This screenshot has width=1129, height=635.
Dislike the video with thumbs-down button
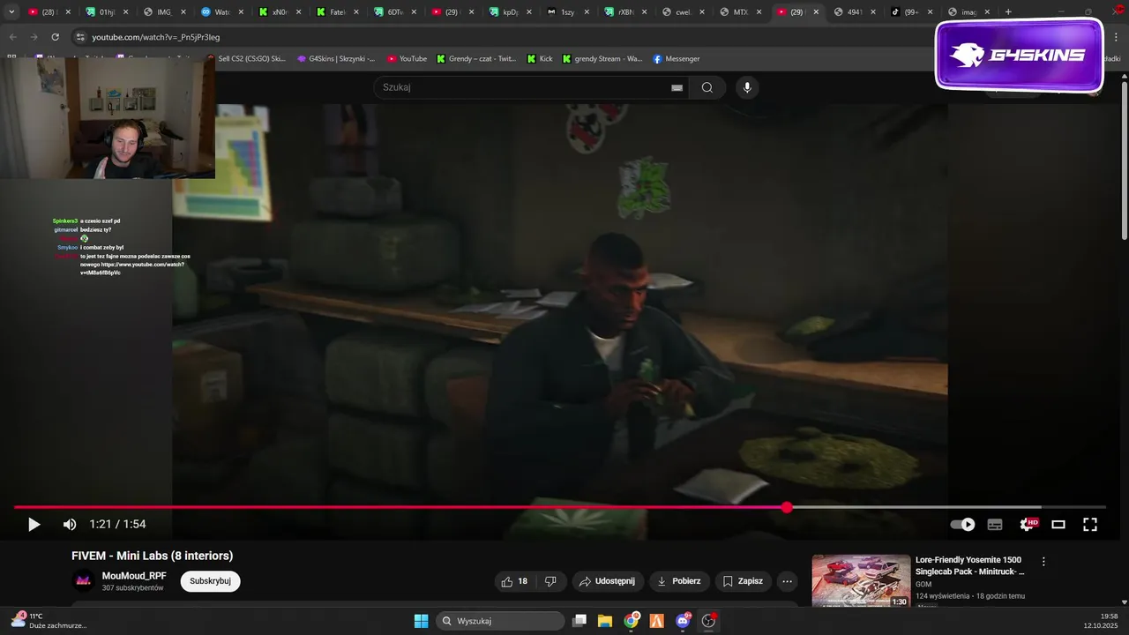(550, 581)
